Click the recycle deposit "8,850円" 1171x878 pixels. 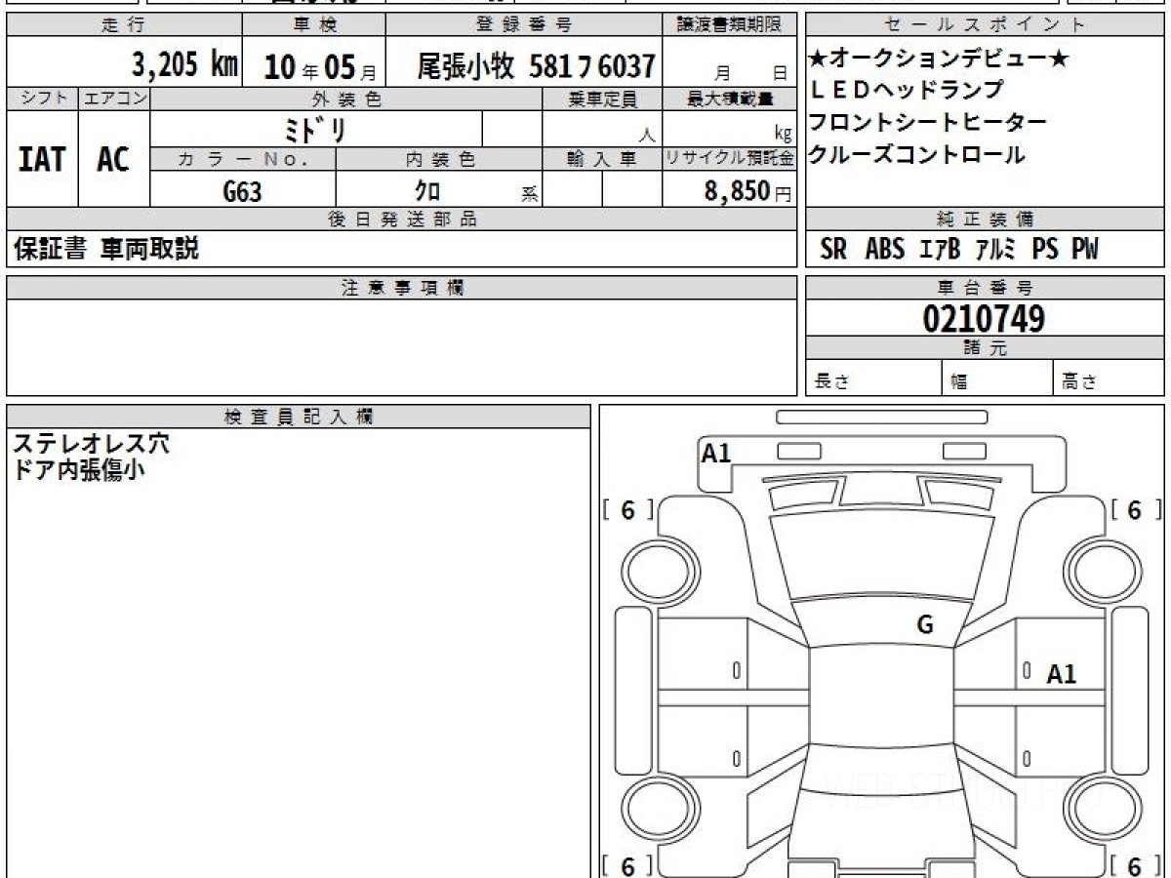pos(748,191)
